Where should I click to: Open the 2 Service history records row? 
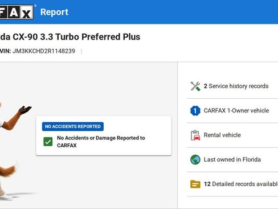pos(232,86)
